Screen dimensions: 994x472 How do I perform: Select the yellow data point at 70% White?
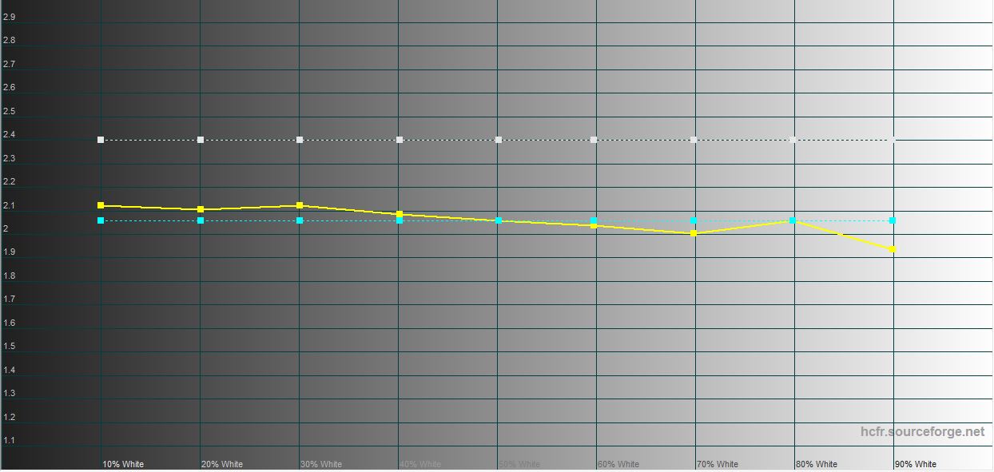point(694,233)
